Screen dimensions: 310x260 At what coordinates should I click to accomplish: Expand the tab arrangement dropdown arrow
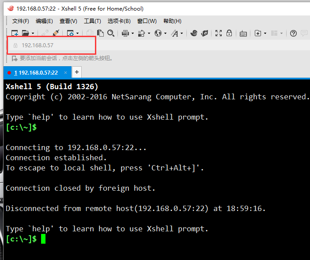[x=282, y=34]
